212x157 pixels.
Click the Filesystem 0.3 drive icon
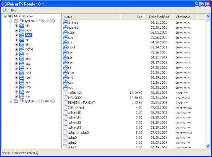(16, 21)
